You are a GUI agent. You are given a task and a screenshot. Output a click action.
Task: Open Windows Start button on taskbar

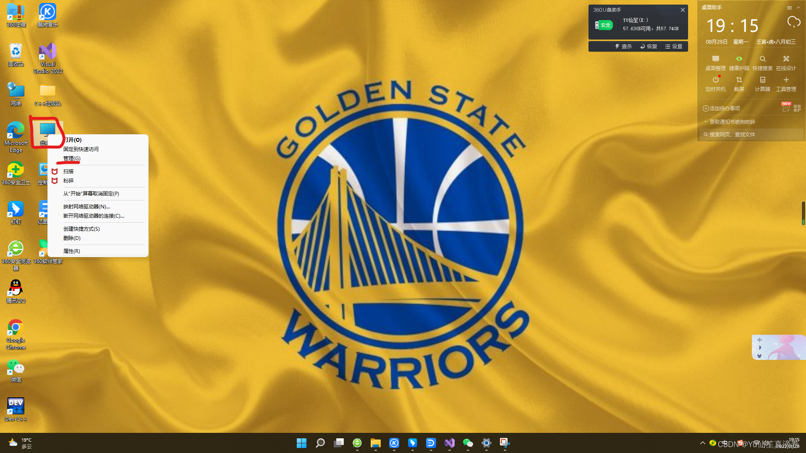point(301,443)
